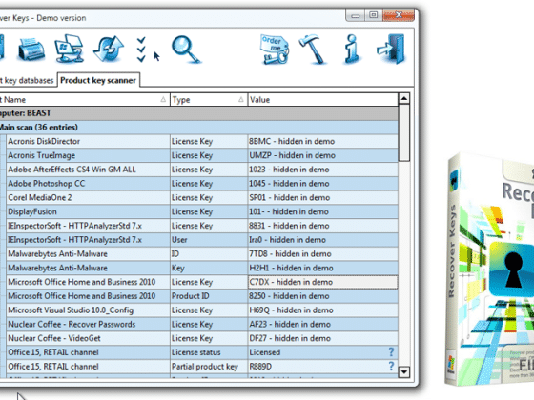Click the 1045 - hidden in demo value

322,183
